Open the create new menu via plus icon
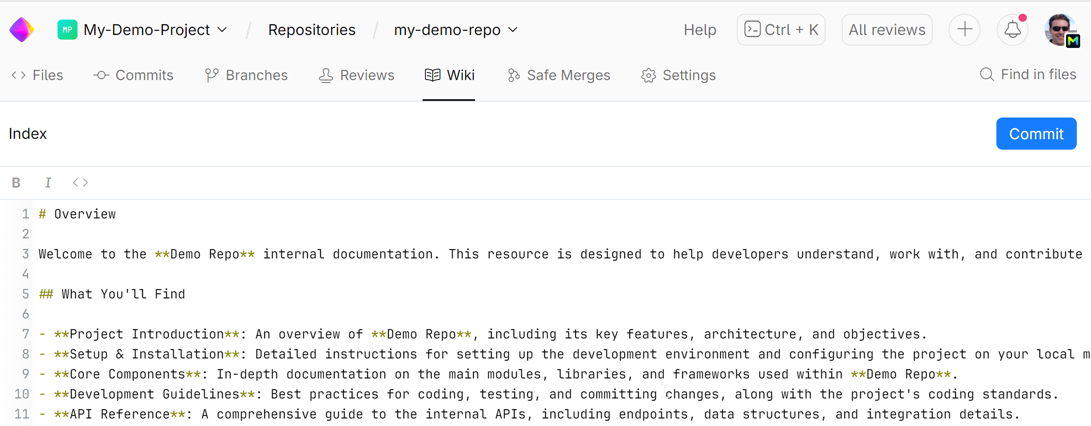Image resolution: width=1091 pixels, height=426 pixels. [x=964, y=29]
